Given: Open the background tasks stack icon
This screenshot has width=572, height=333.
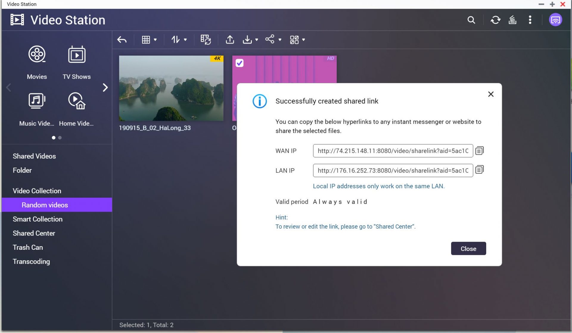Looking at the screenshot, I should coord(512,20).
